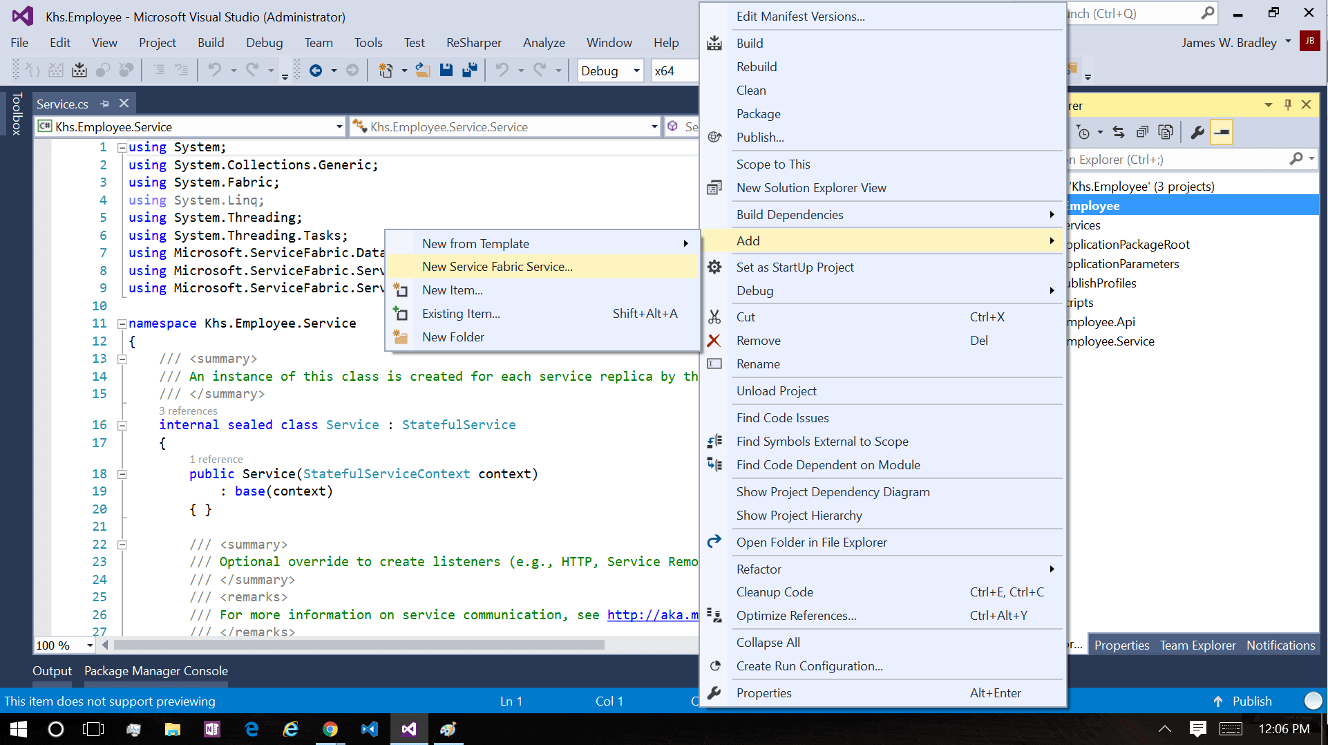Select Existing Item... in Add submenu
Viewport: 1328px width, 745px height.
pyautogui.click(x=542, y=314)
